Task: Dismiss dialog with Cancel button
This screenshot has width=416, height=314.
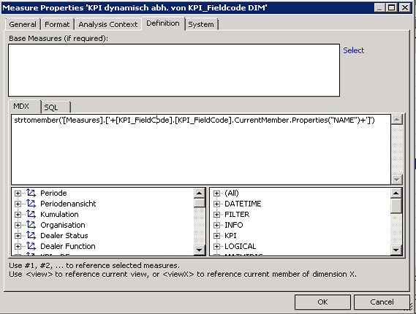Action: point(382,302)
